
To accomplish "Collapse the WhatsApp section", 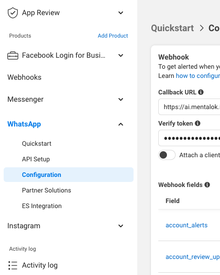I will coord(121,124).
